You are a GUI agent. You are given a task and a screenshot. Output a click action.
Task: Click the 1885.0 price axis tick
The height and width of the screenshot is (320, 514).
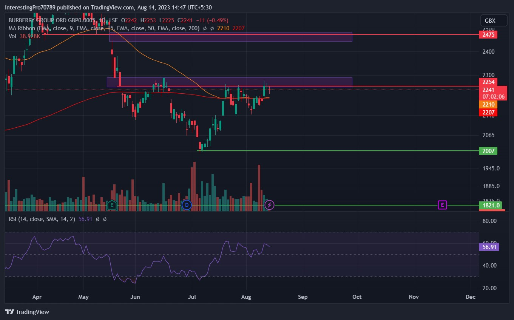point(490,186)
